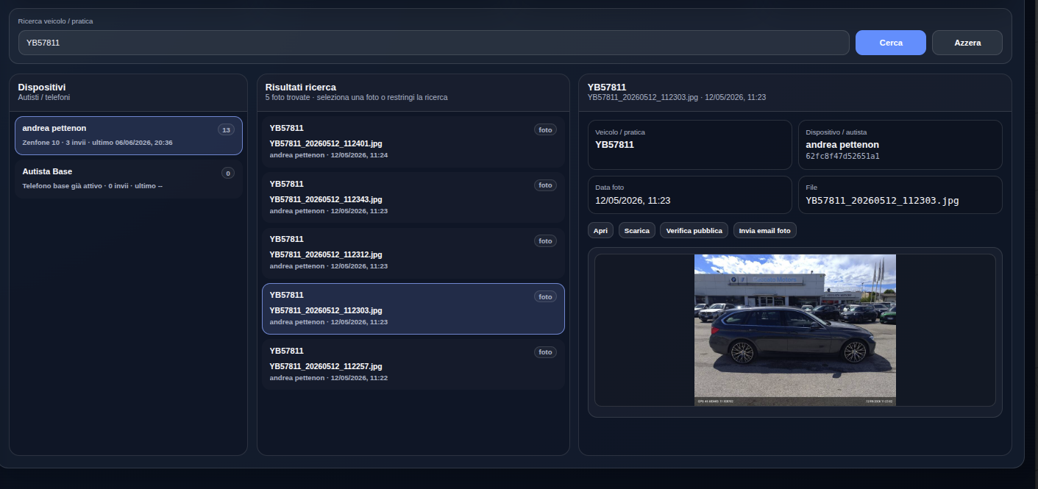
Task: Open result YB57811_20260512_112401.jpg
Action: [x=413, y=142]
